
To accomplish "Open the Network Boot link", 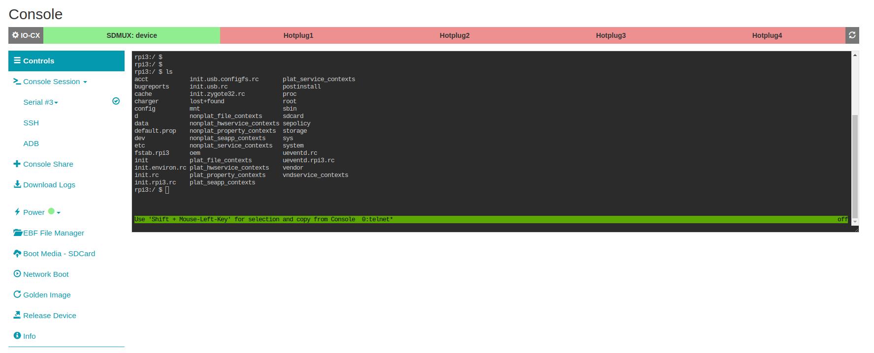I will pos(46,274).
